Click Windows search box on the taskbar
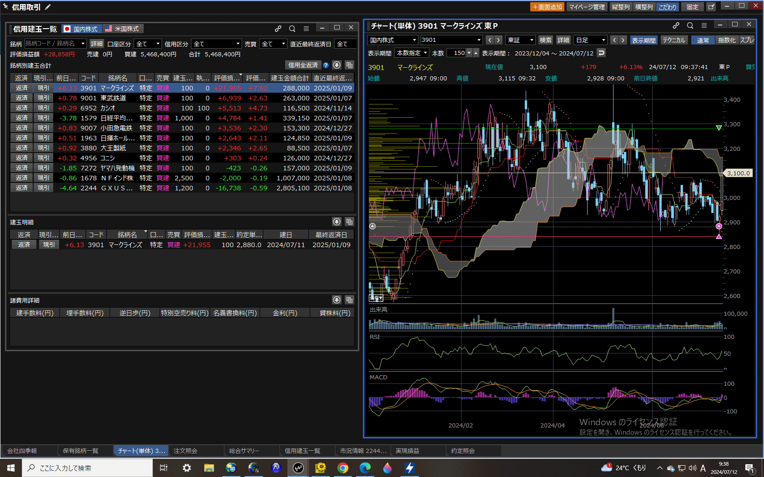 pyautogui.click(x=87, y=467)
